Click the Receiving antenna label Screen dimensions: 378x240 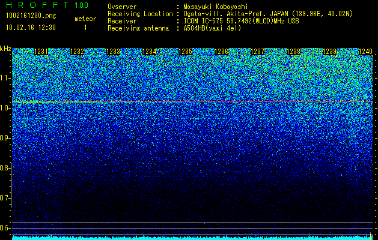pyautogui.click(x=138, y=28)
